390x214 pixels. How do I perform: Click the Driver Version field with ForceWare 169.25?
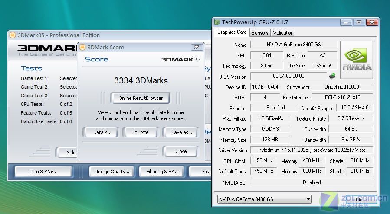coord(311,150)
